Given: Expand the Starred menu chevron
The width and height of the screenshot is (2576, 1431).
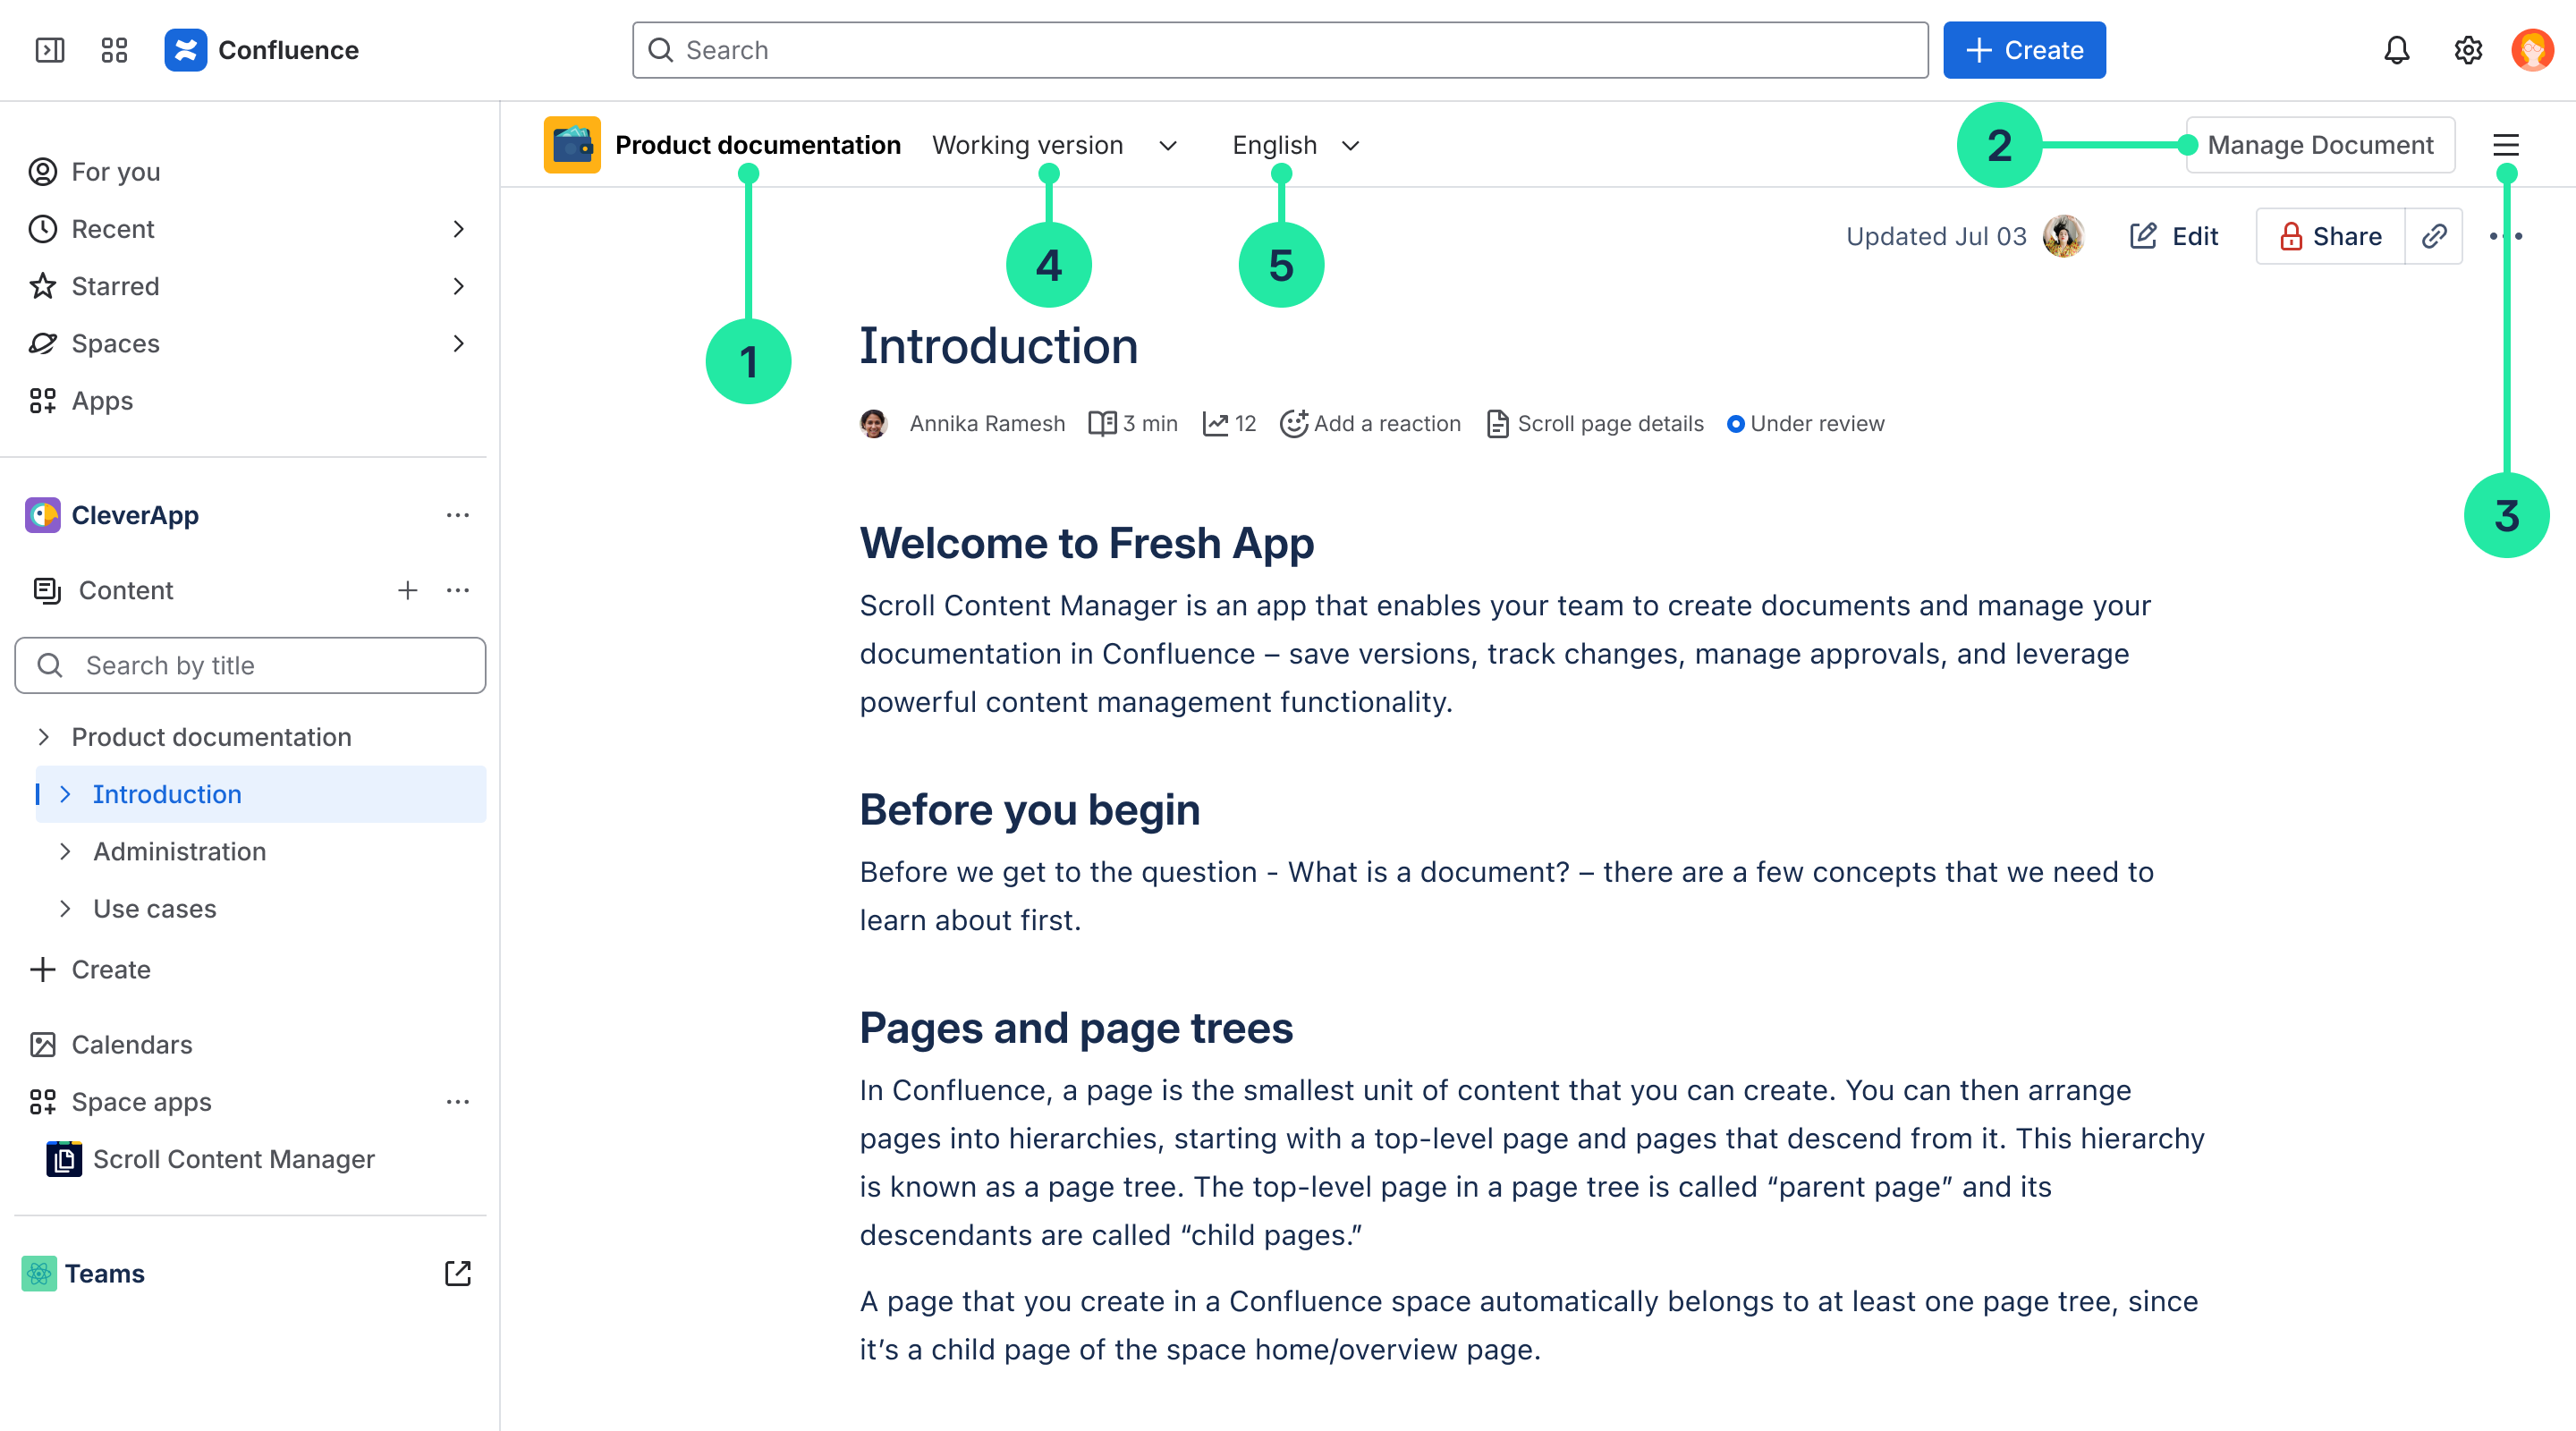Looking at the screenshot, I should [458, 286].
